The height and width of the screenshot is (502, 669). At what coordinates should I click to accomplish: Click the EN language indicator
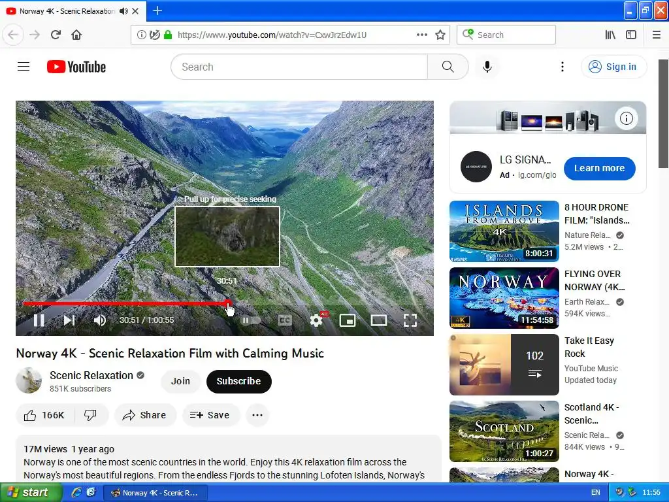[596, 492]
